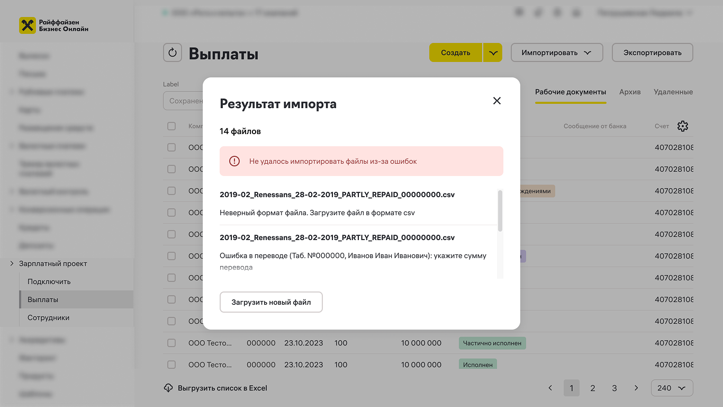This screenshot has width=723, height=407.
Task: Click Загрузить новый файл button
Action: click(271, 302)
